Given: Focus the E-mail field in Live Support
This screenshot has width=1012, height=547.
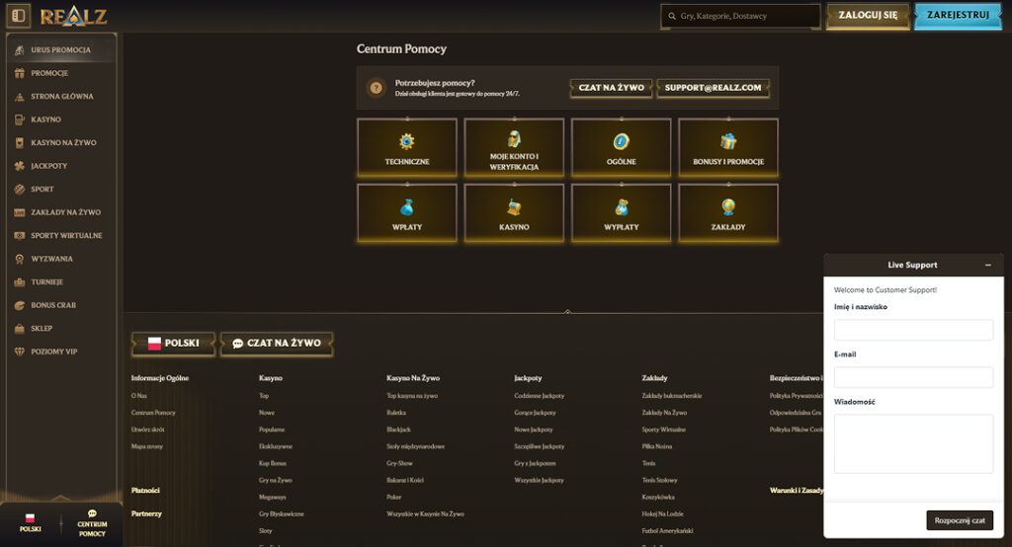Looking at the screenshot, I should tap(913, 377).
